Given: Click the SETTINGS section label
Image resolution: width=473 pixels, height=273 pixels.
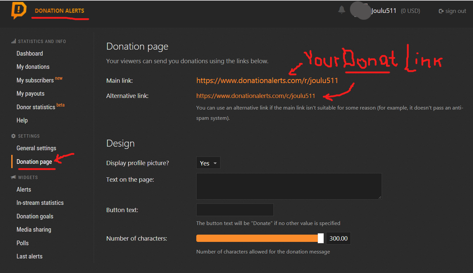Looking at the screenshot, I should pyautogui.click(x=29, y=136).
